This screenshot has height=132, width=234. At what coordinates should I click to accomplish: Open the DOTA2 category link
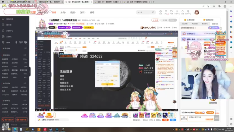tap(25, 59)
